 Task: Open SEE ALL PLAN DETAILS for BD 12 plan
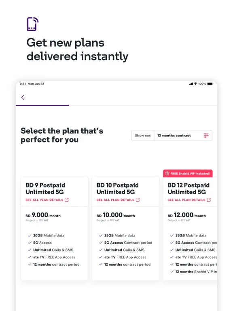tap(186, 200)
